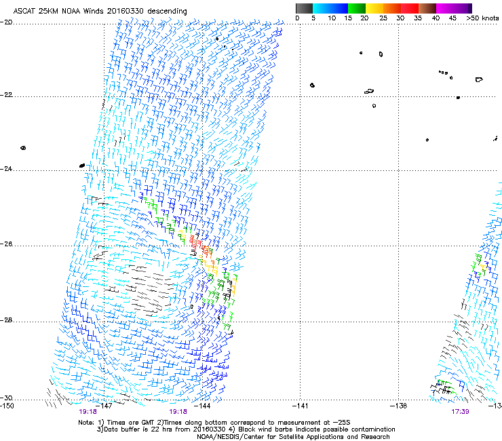Viewport: 502px width, 441px height.
Task: Click the -138 longitude axis label
Action: click(x=399, y=406)
